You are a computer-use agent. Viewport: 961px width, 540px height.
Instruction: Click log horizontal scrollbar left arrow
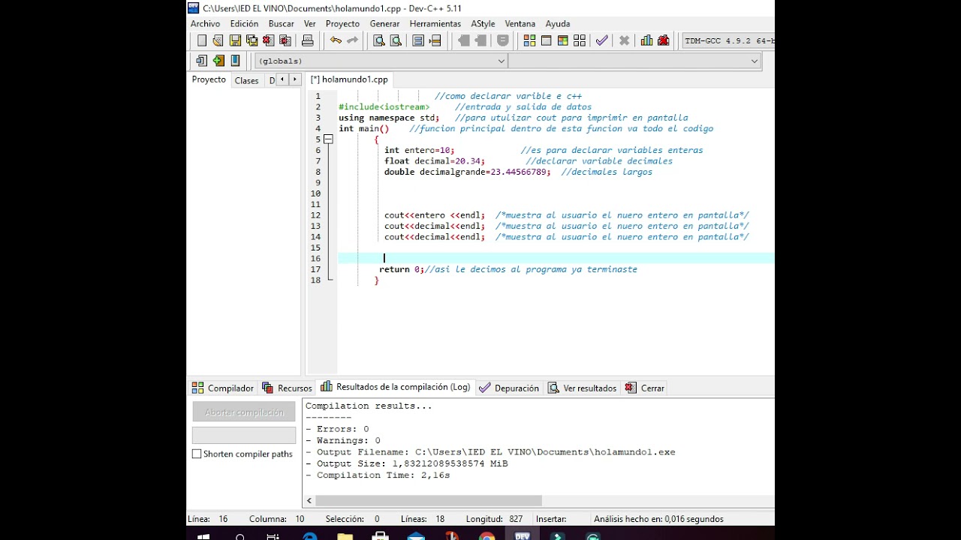pos(309,500)
